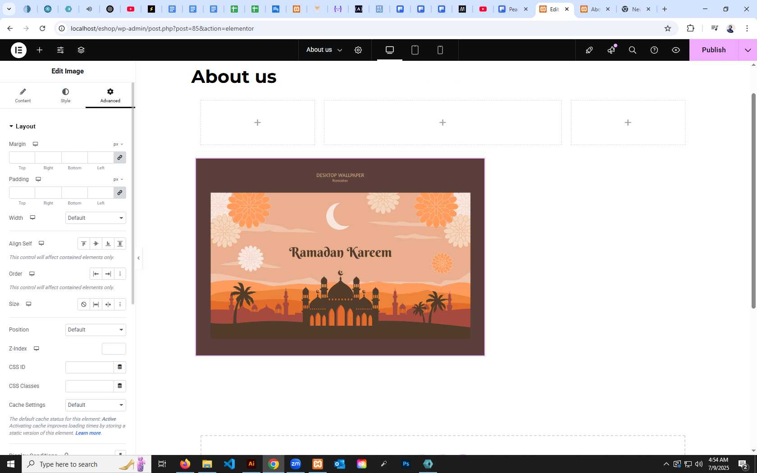Screen dimensions: 757x473
Task: Open the Elementor main menu logo
Action: point(18,50)
